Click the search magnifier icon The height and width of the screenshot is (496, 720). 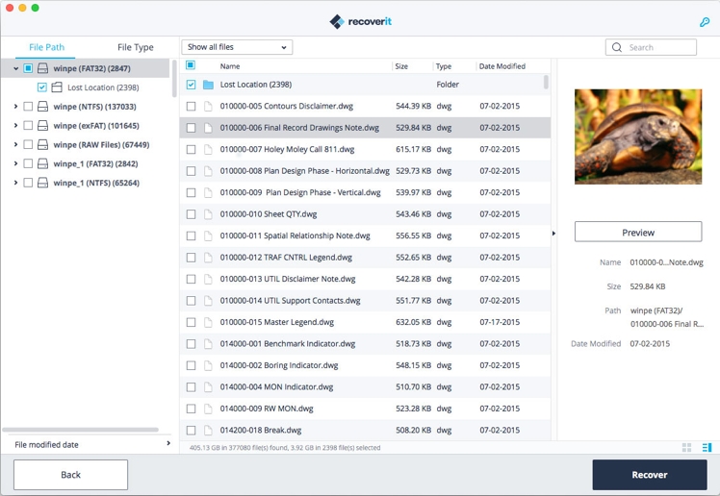coord(617,47)
